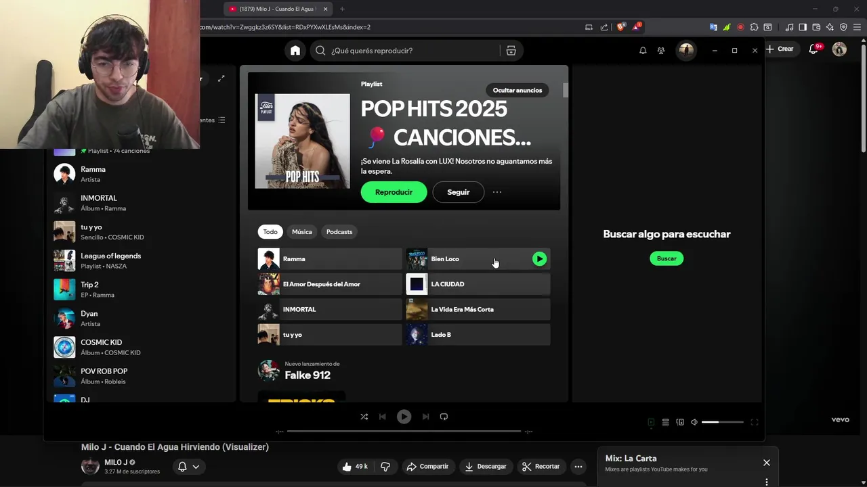Open Trip 2 EP in library sidebar
This screenshot has height=487, width=867.
(x=141, y=289)
